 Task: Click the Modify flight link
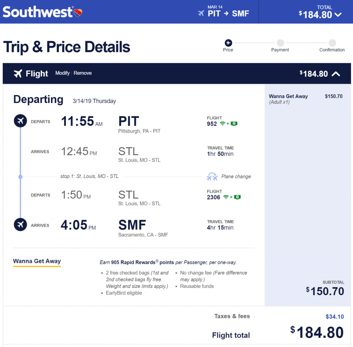tap(62, 73)
